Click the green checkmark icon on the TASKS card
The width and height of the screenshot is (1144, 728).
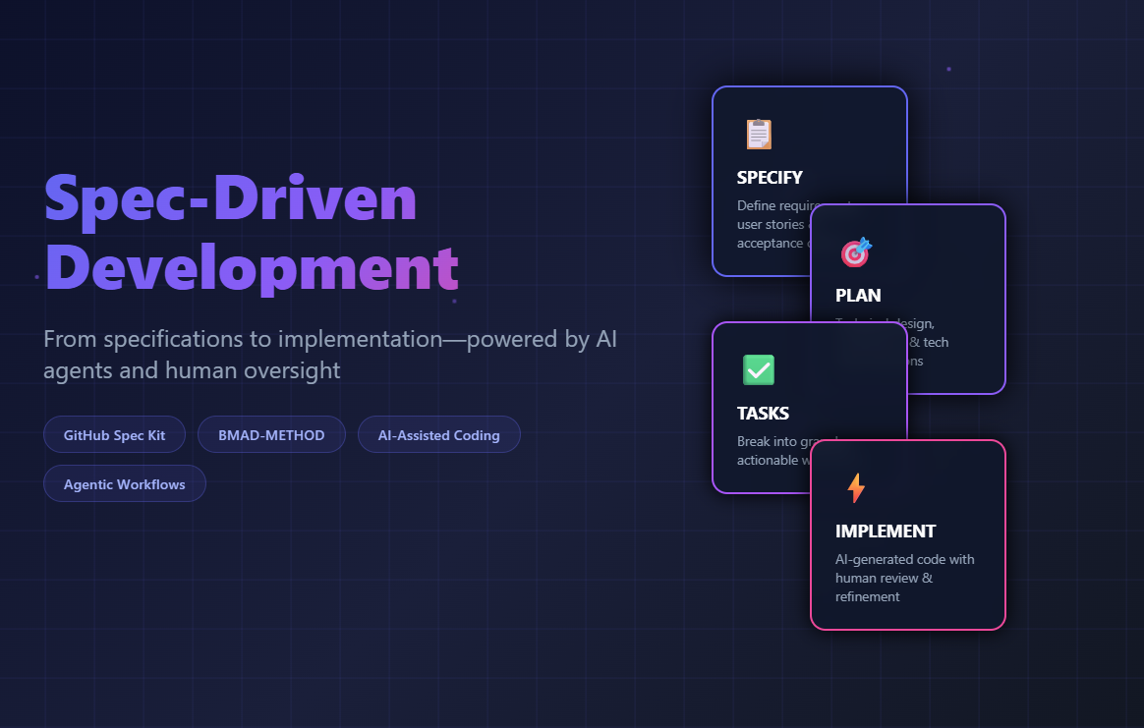tap(758, 370)
